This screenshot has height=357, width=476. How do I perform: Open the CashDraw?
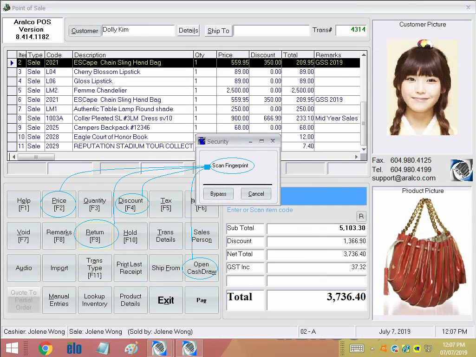(x=201, y=268)
